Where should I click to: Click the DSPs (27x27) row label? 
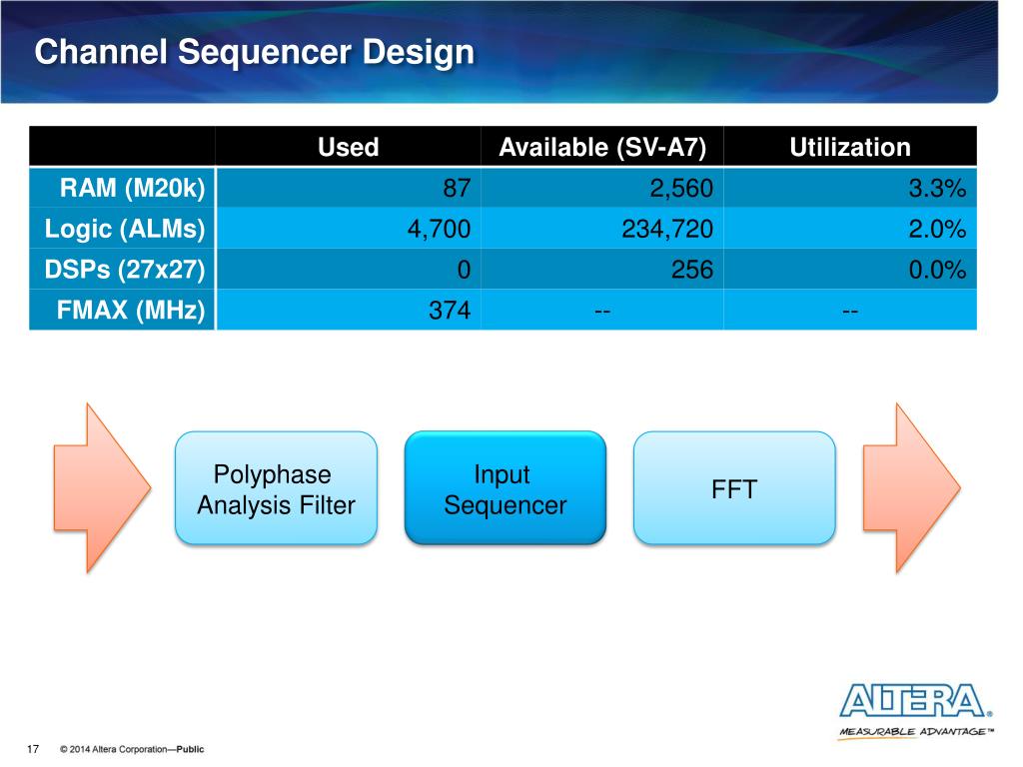pos(123,269)
